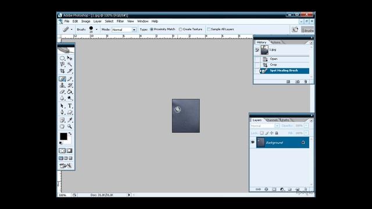
Task: Select the Lasso tool
Action: click(x=62, y=64)
